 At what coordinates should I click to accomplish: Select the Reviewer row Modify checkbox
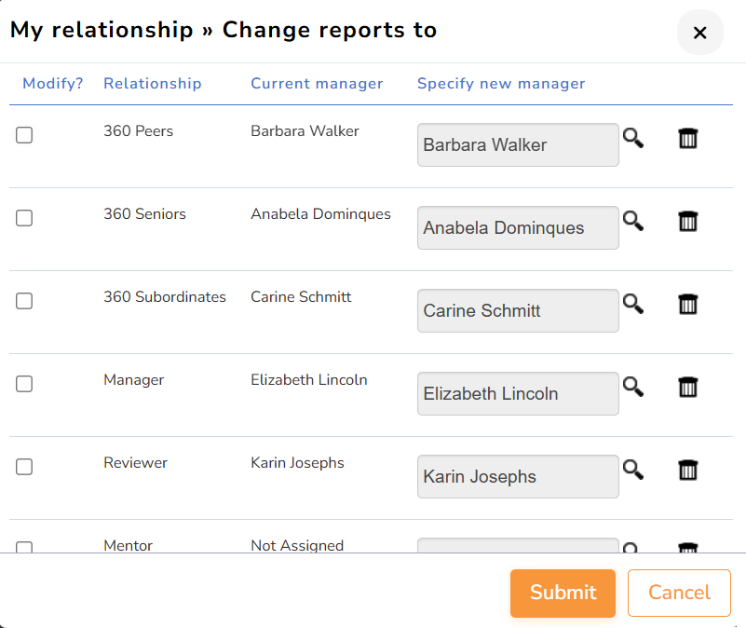[24, 467]
